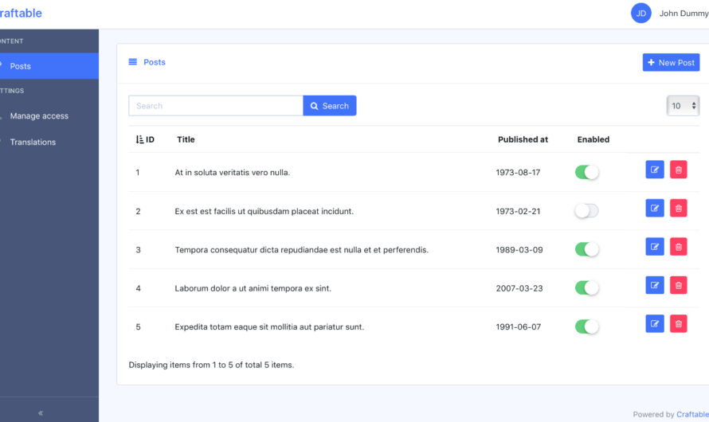Open Manage access in the sidebar
Image resolution: width=709 pixels, height=422 pixels.
click(39, 116)
